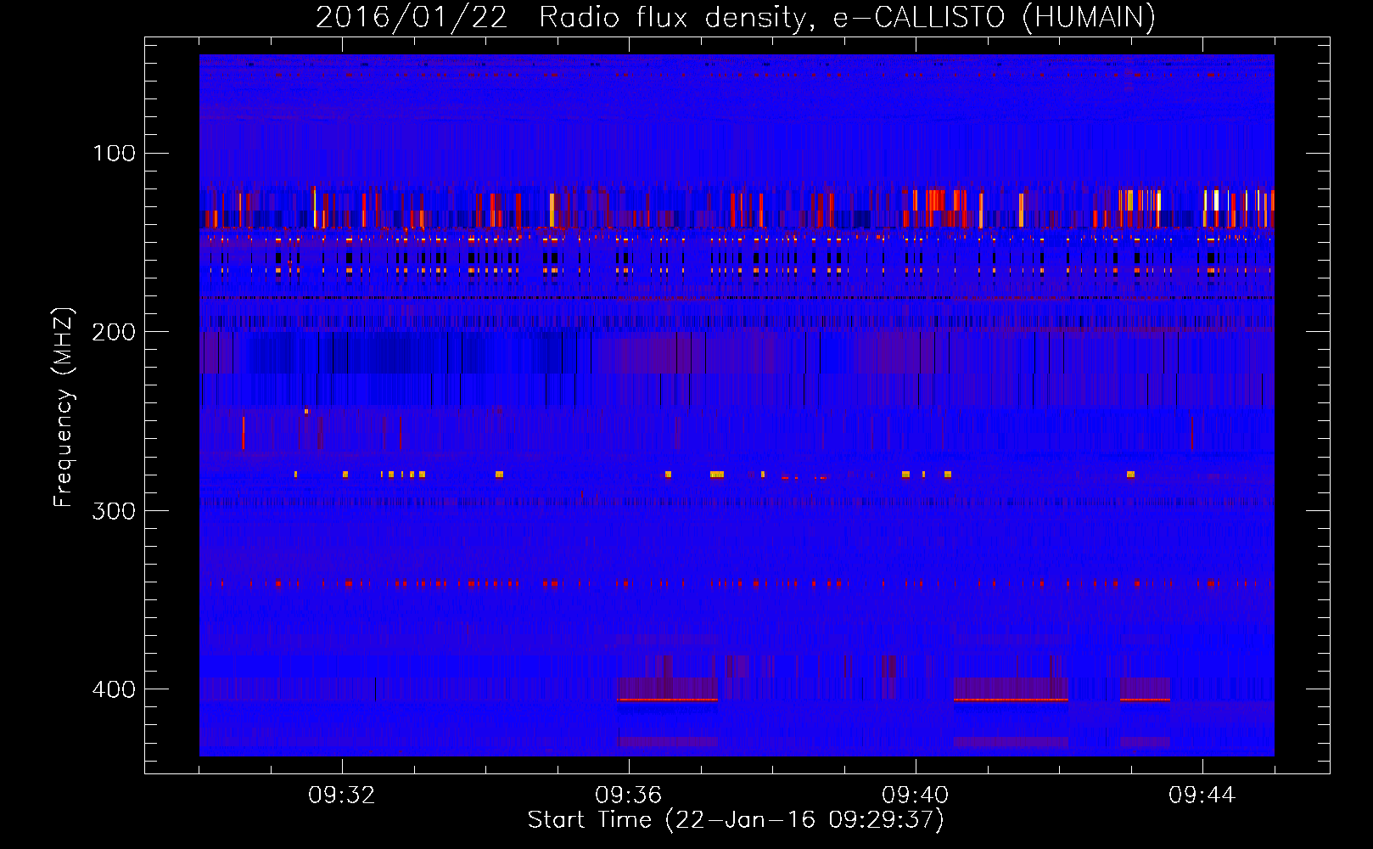Click the 09:40 time tick label

click(x=916, y=796)
